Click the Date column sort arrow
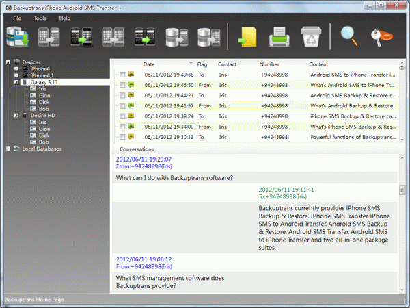Image resolution: width=410 pixels, height=308 pixels. [191, 63]
